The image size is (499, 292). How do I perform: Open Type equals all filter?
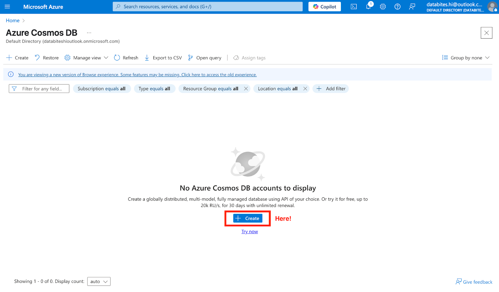(x=154, y=89)
